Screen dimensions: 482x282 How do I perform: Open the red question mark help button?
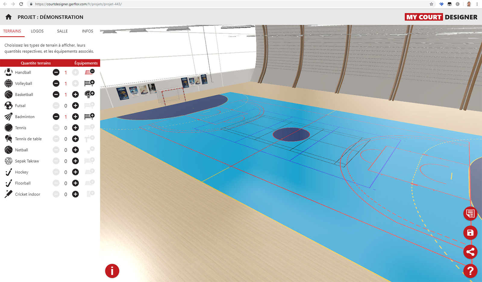pyautogui.click(x=470, y=271)
